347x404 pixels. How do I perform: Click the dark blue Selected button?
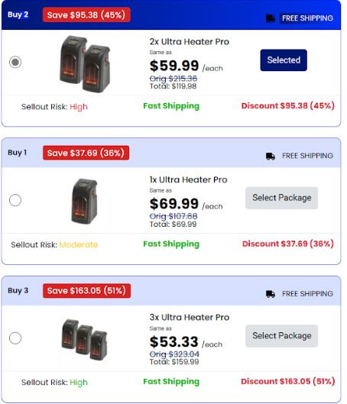284,60
